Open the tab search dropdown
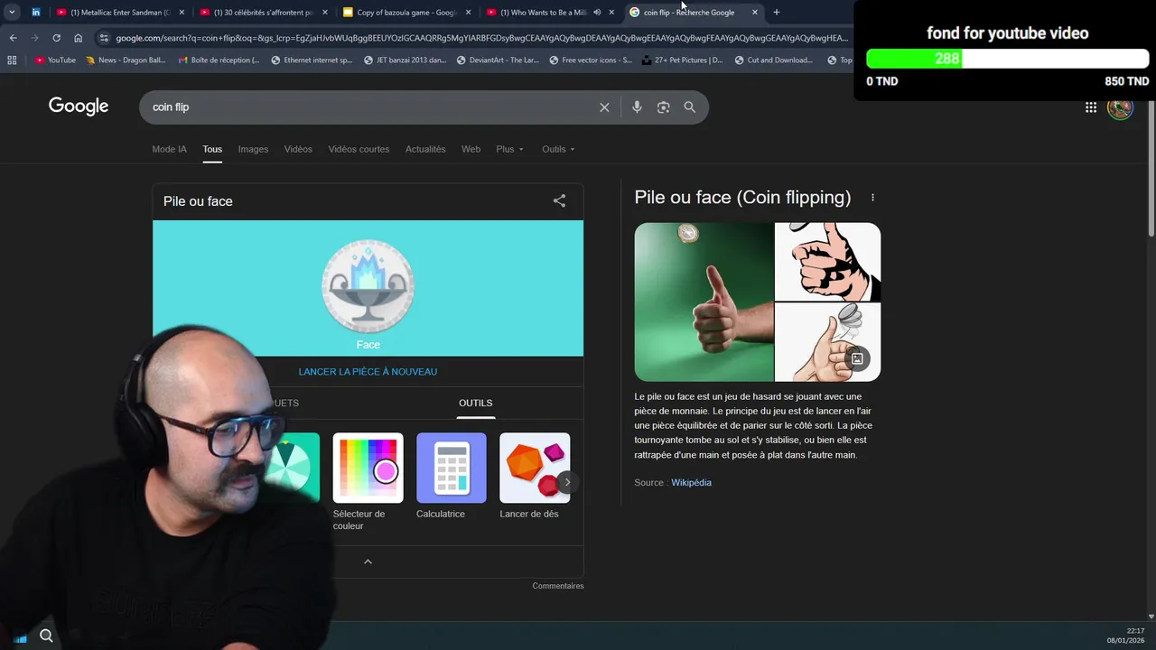The image size is (1156, 650). 12,13
